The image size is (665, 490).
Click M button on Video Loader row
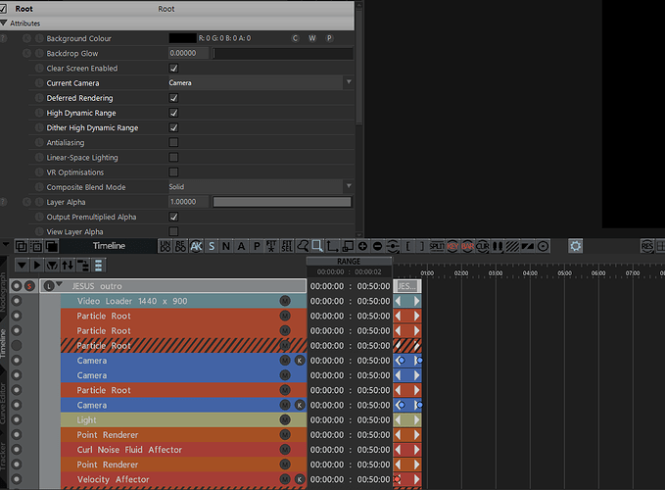pos(285,301)
